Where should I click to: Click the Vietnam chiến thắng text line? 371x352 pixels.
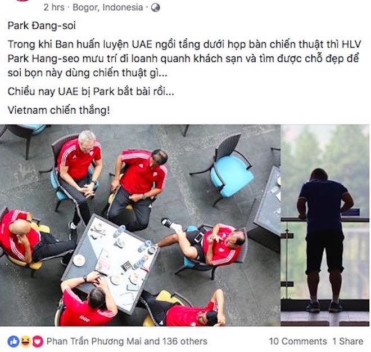click(x=58, y=110)
